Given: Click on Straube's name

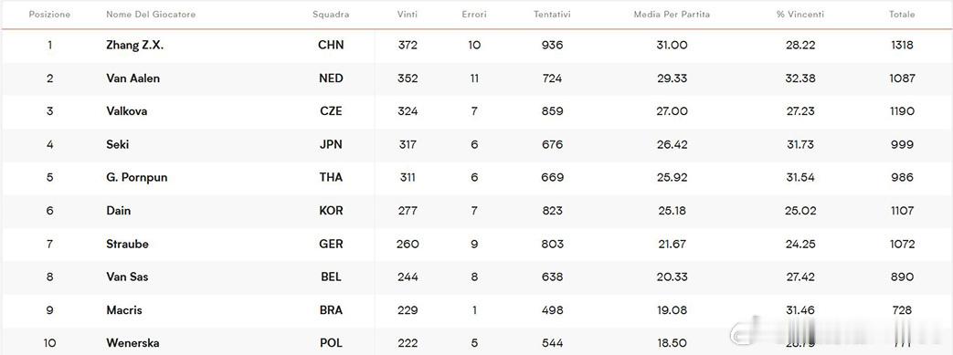Looking at the screenshot, I should click(127, 244).
